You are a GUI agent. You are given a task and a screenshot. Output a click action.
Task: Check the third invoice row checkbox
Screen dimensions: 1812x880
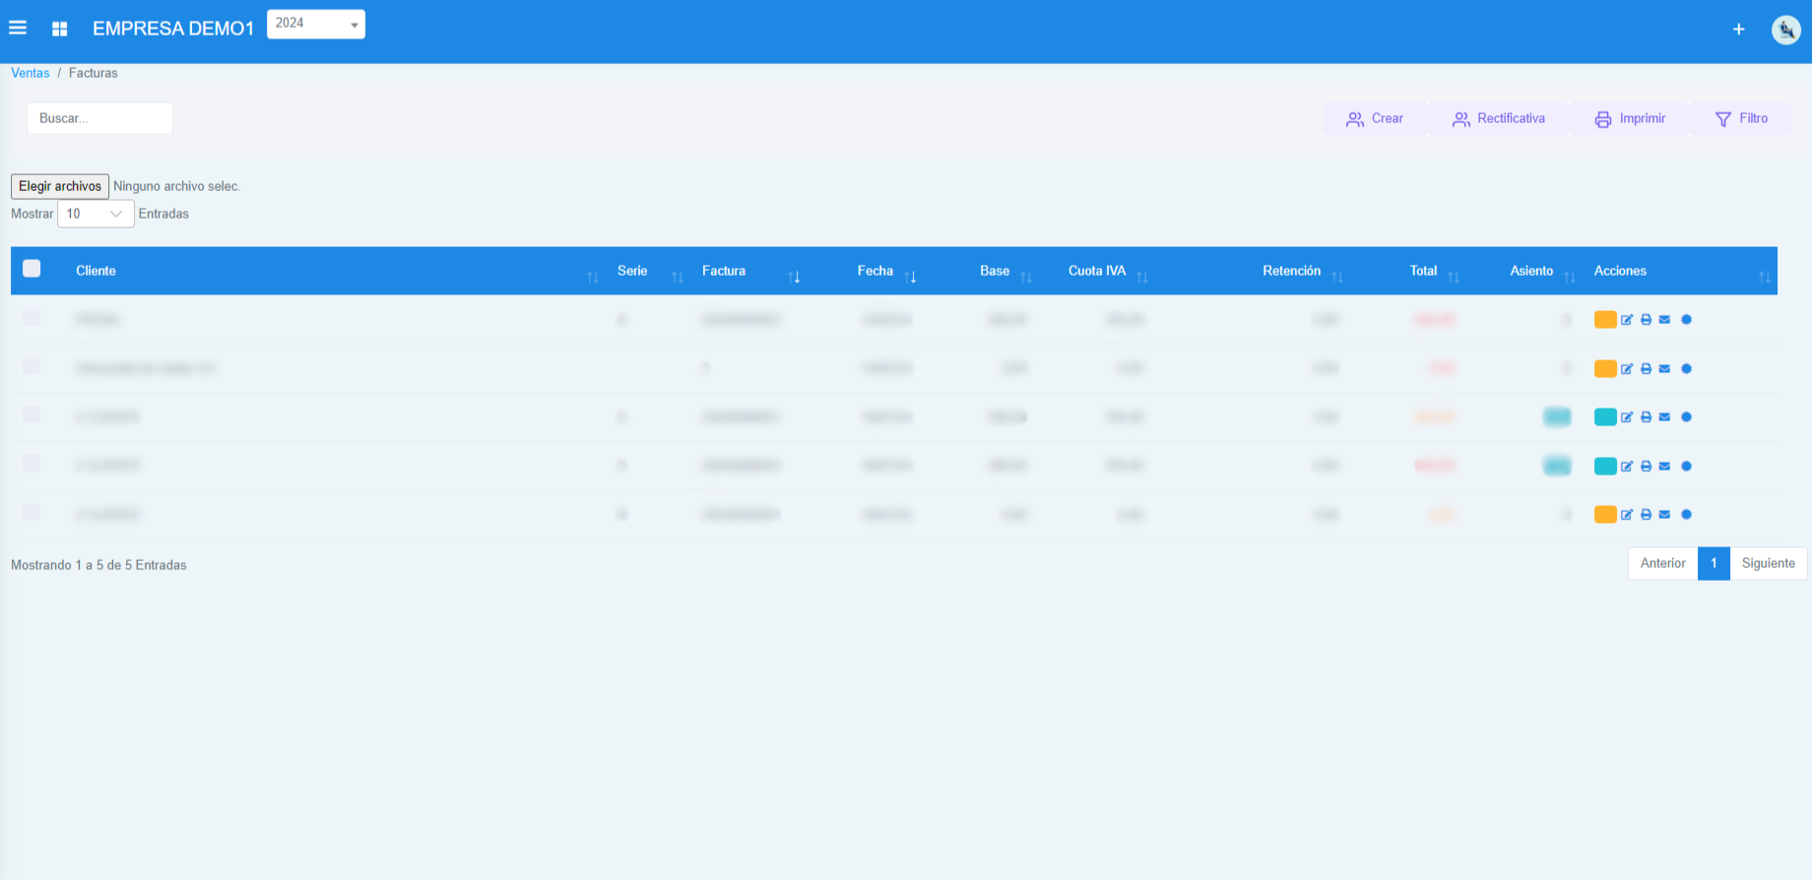pos(32,415)
